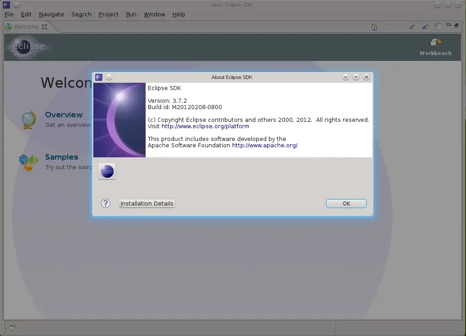
Task: Click OK in the About dialog
Action: 346,203
